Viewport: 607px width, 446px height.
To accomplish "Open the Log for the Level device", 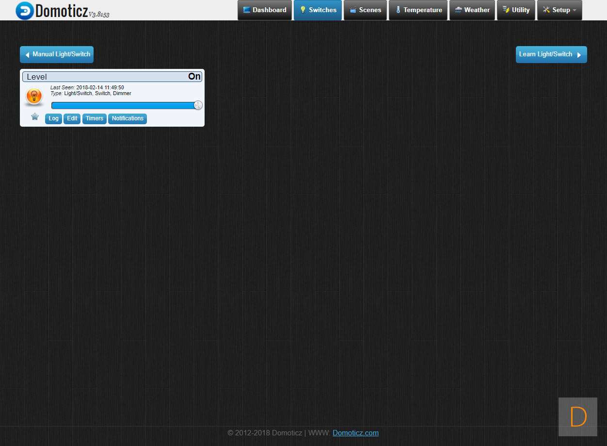I will click(x=53, y=118).
